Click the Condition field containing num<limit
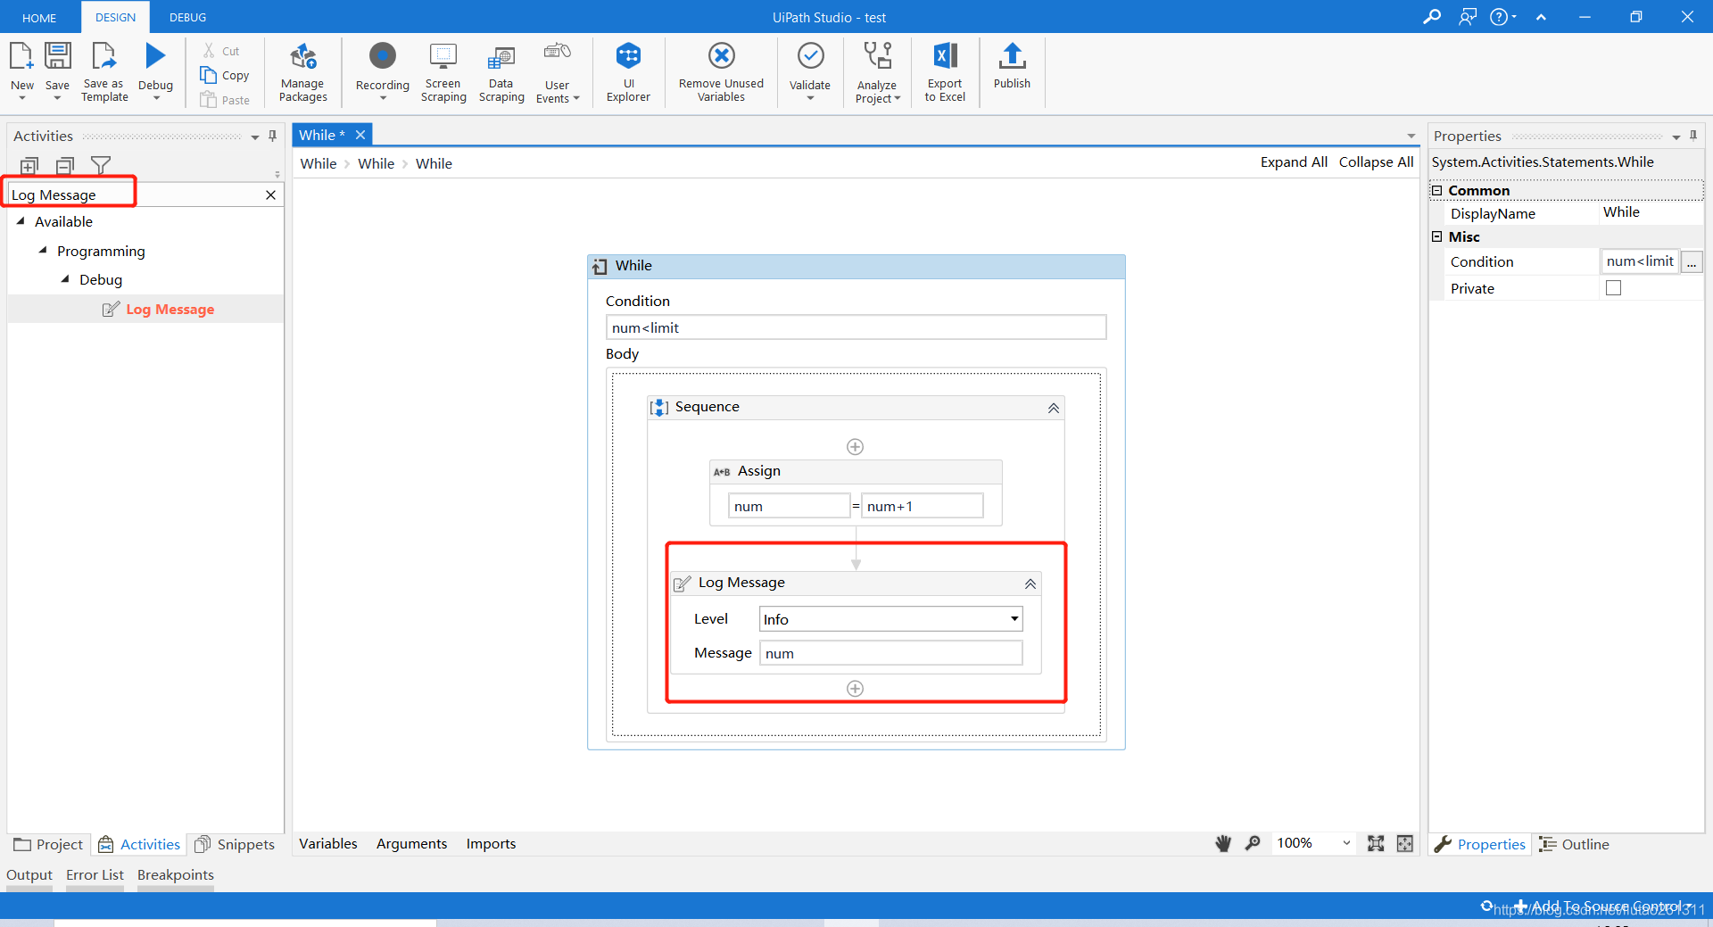 click(856, 327)
